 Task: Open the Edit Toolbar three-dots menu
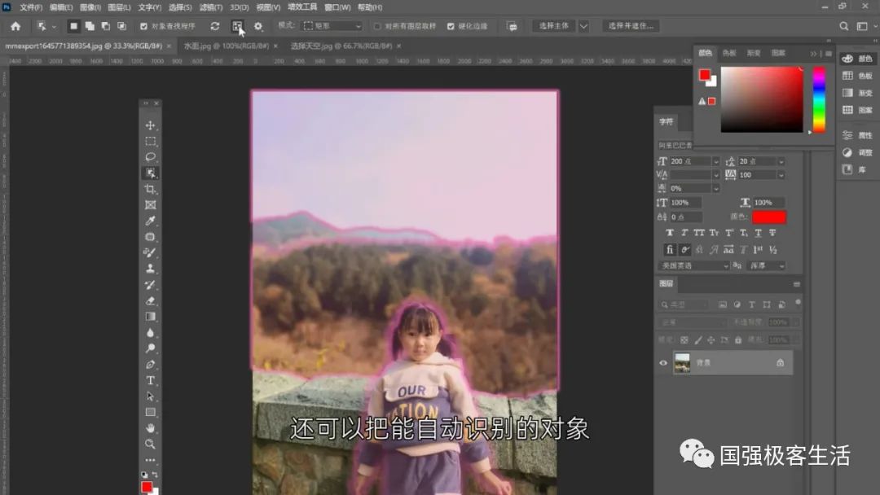151,460
